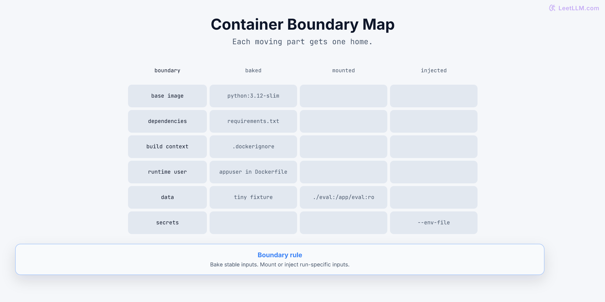Select the 'python:3.12-slim' cell
Screen dimensions: 605x302
[x=253, y=96]
